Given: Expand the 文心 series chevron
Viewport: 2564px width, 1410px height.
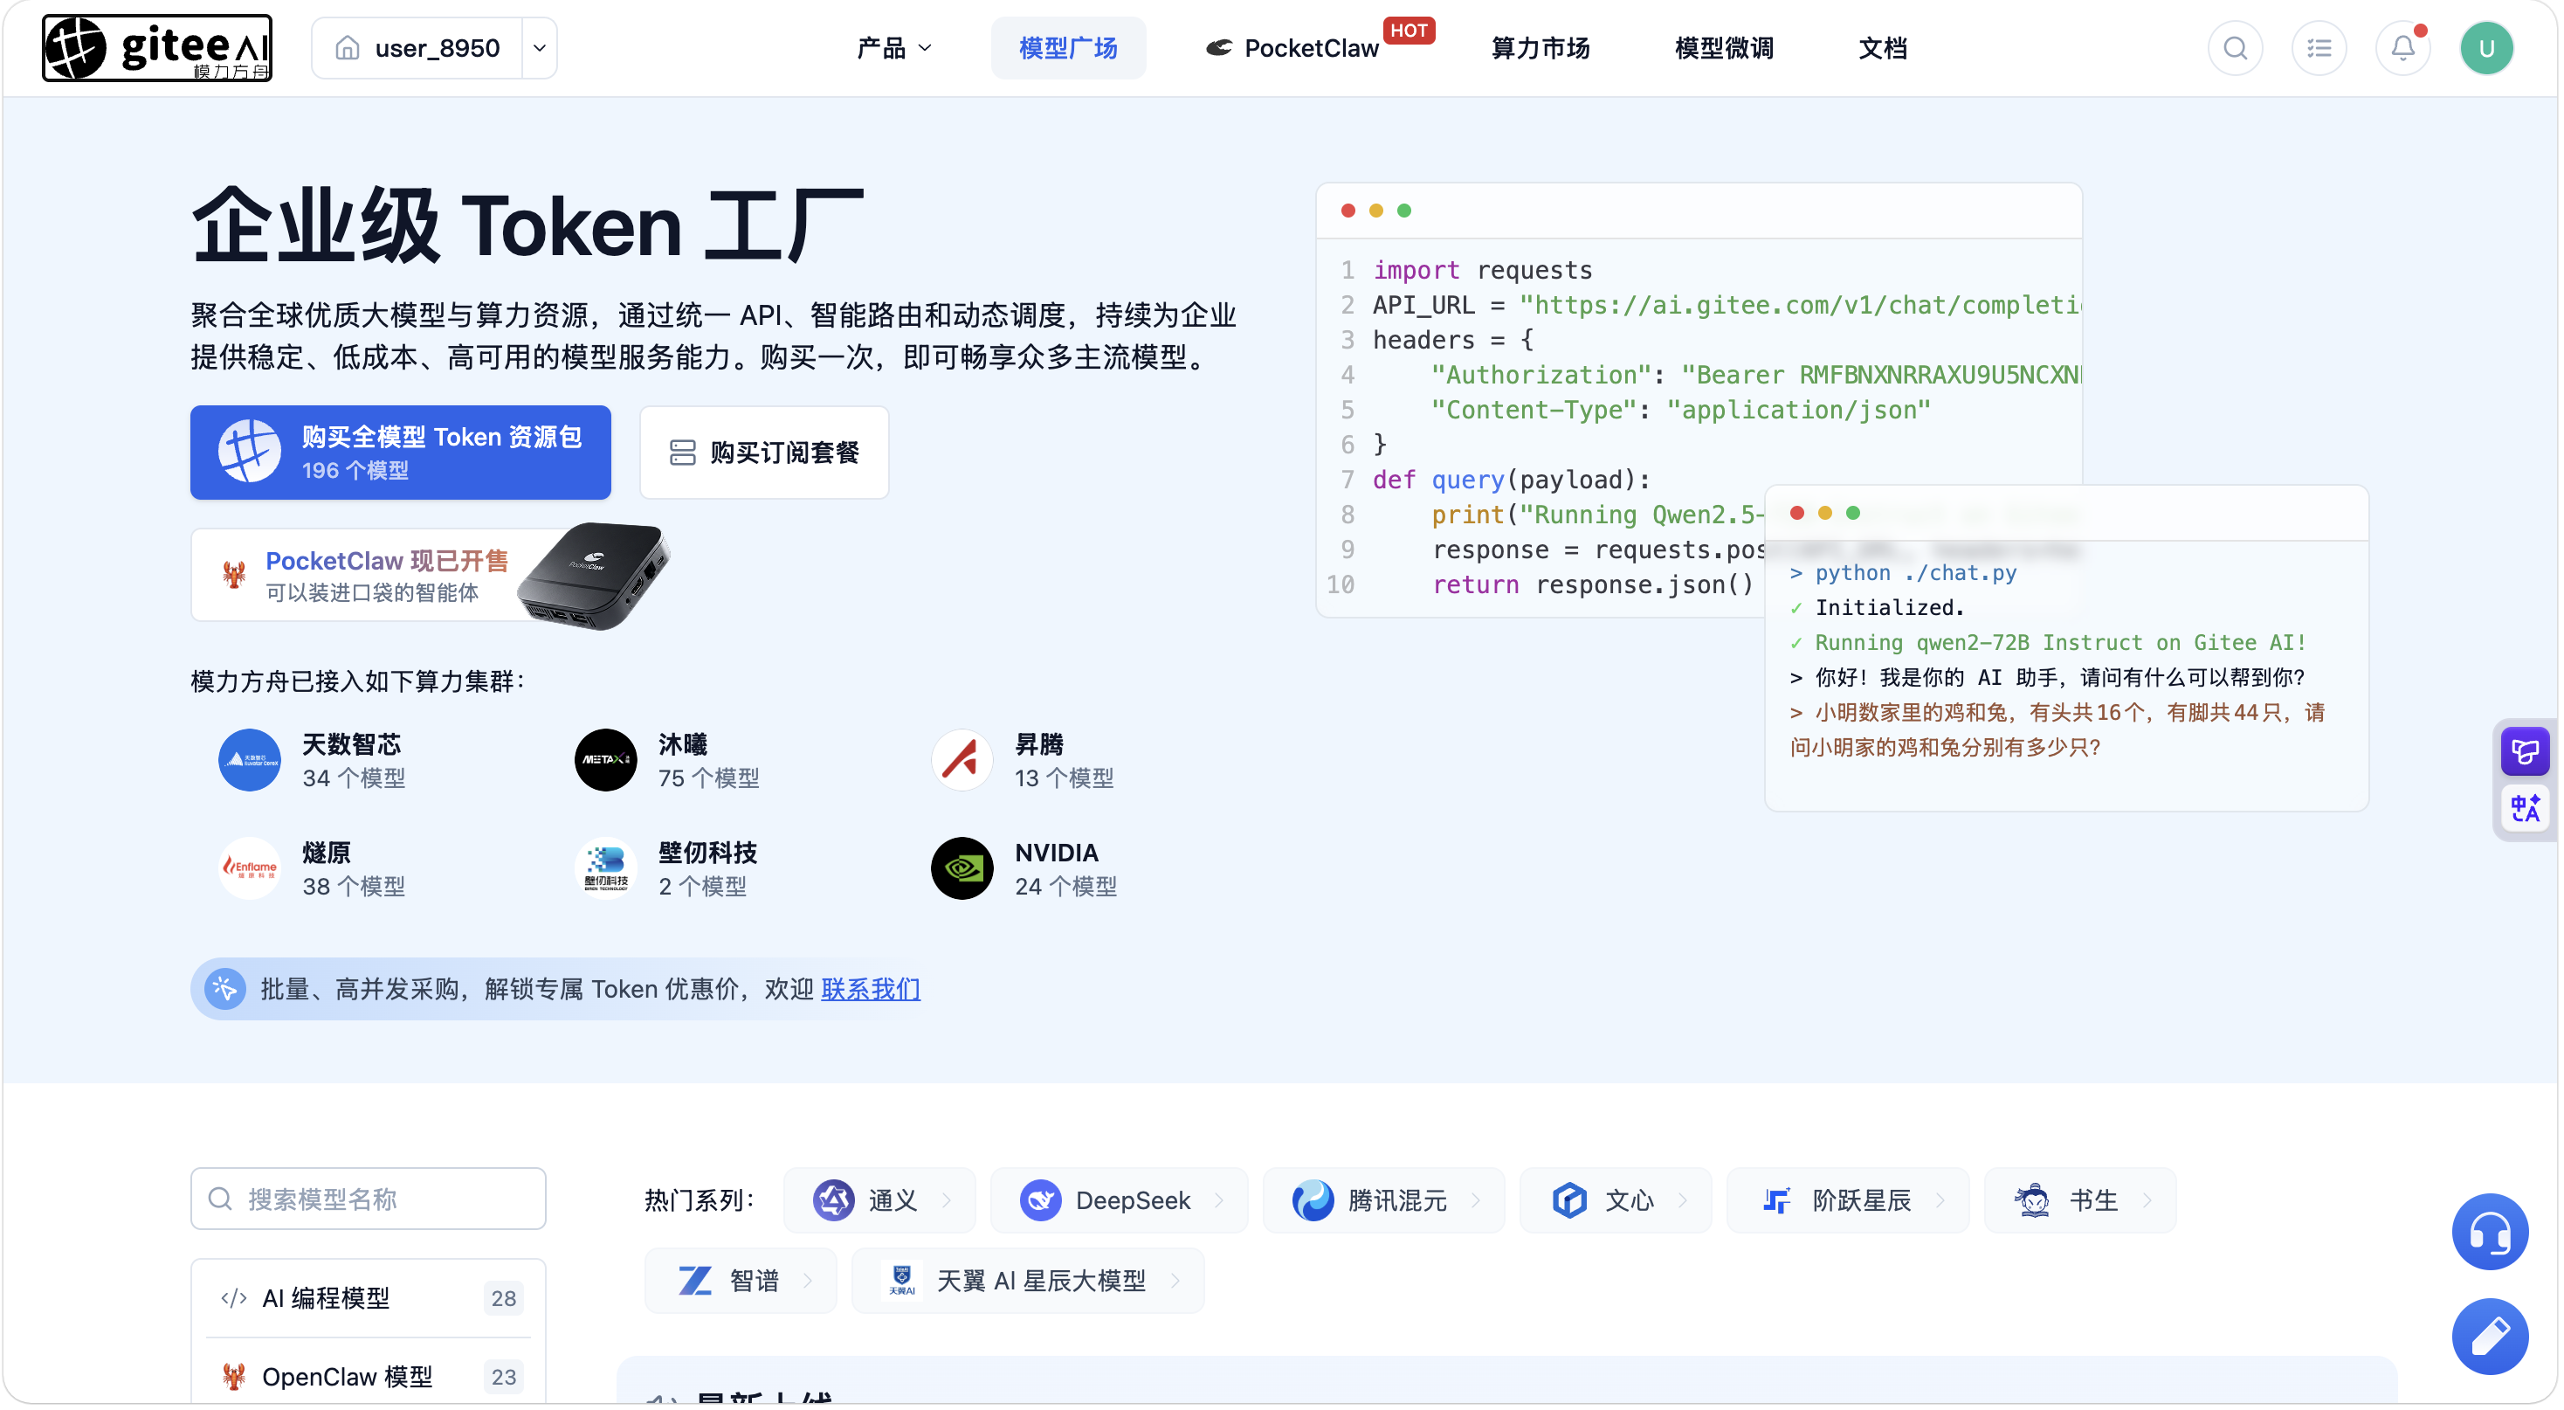Looking at the screenshot, I should tap(1682, 1199).
